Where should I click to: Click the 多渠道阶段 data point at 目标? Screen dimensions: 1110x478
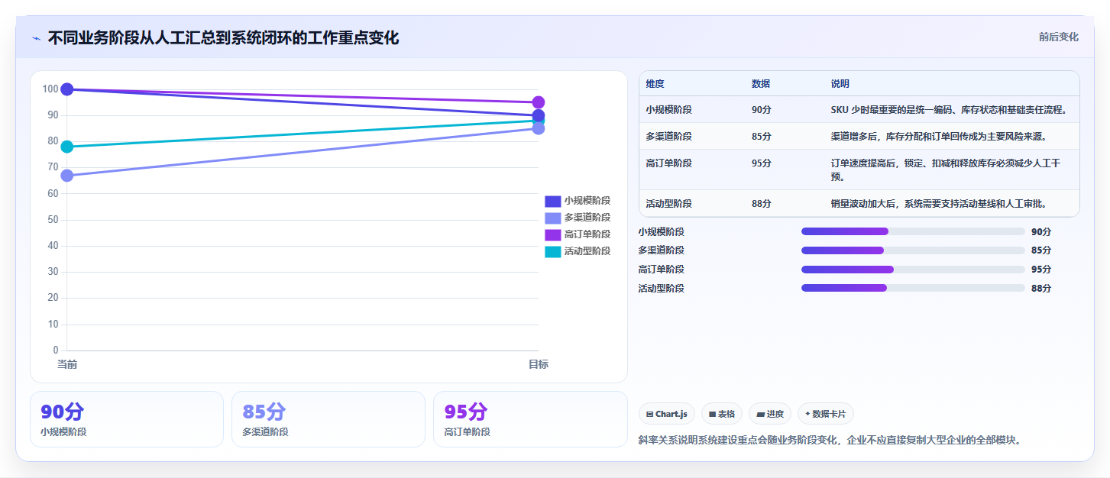[538, 128]
